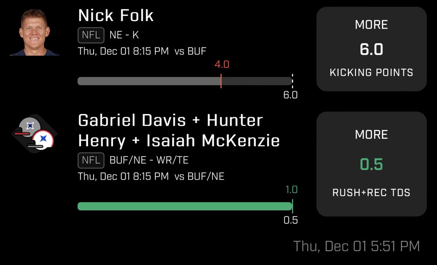Click the combo game time vs BUF/NE
This screenshot has height=265, width=437.
(151, 176)
